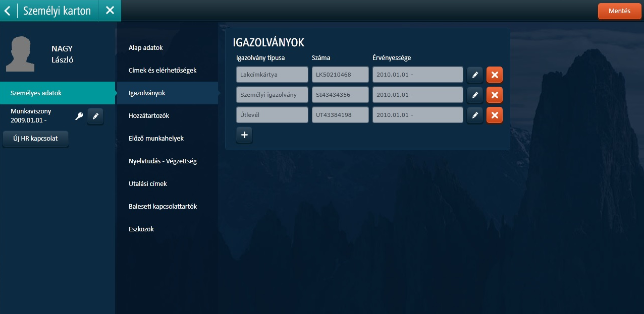The width and height of the screenshot is (644, 314).
Task: Close the Személyi karton panel with X
Action: 110,11
